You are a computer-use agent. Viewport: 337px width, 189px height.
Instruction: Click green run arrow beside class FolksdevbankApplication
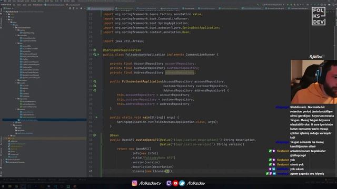point(98,55)
